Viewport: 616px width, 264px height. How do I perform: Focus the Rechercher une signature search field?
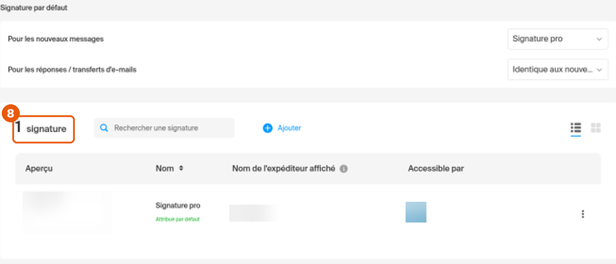pyautogui.click(x=164, y=128)
